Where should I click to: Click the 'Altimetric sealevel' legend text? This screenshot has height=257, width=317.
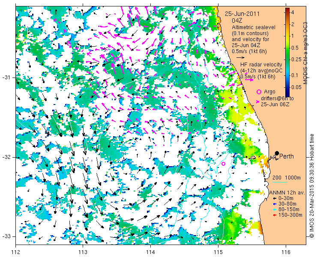pos(254,27)
